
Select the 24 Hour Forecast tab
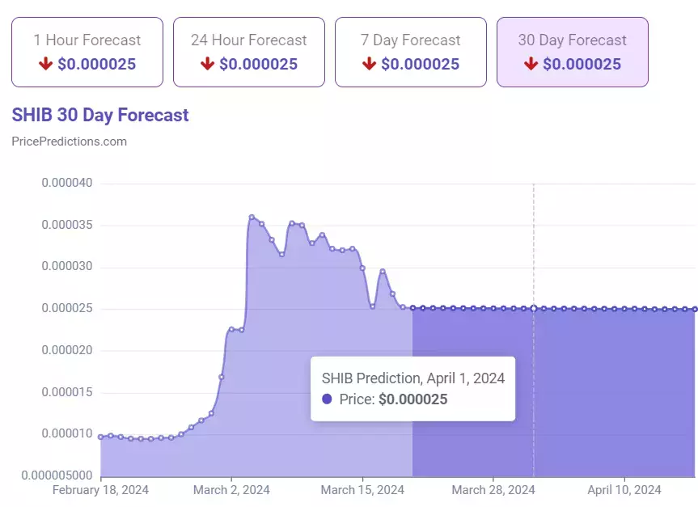point(249,52)
